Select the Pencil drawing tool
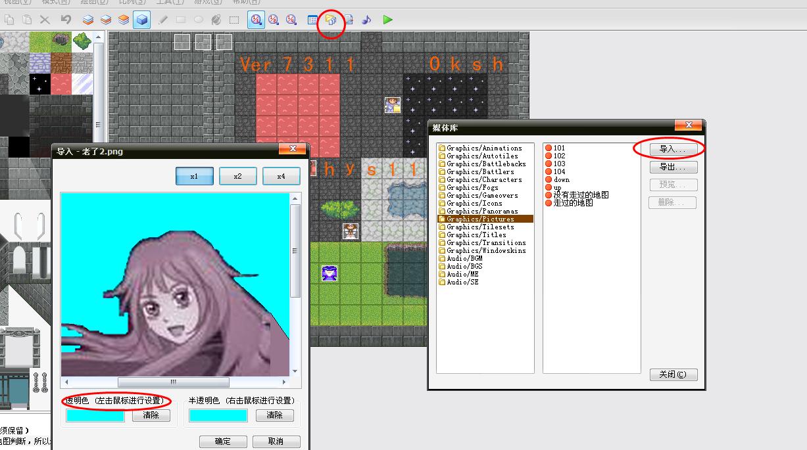 point(163,20)
